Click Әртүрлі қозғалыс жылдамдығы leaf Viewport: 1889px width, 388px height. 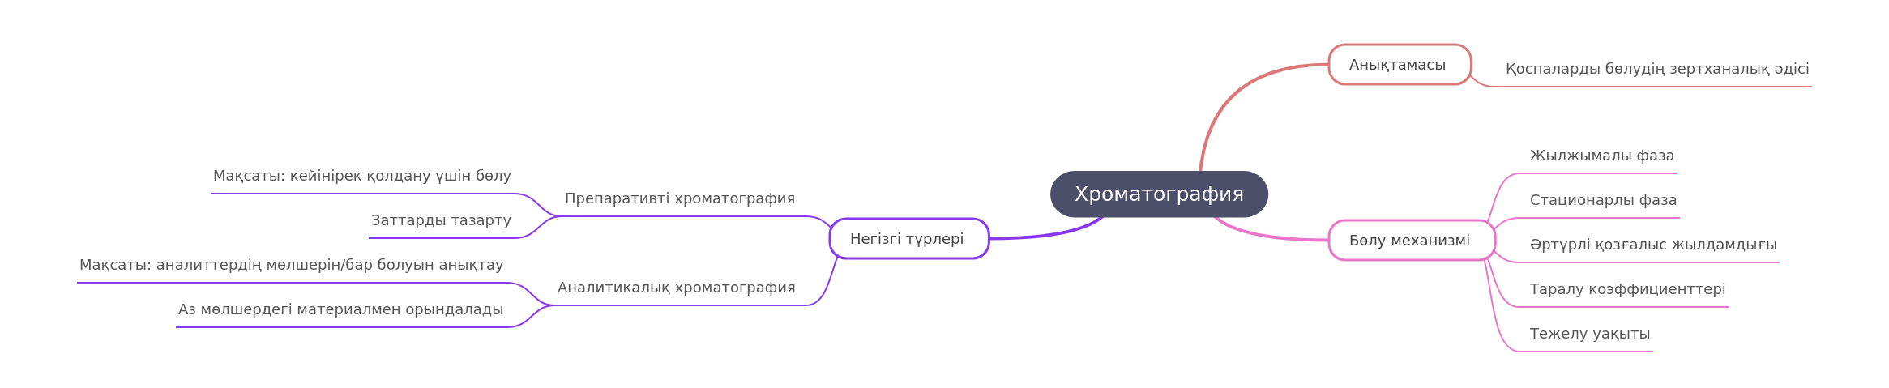click(1653, 245)
